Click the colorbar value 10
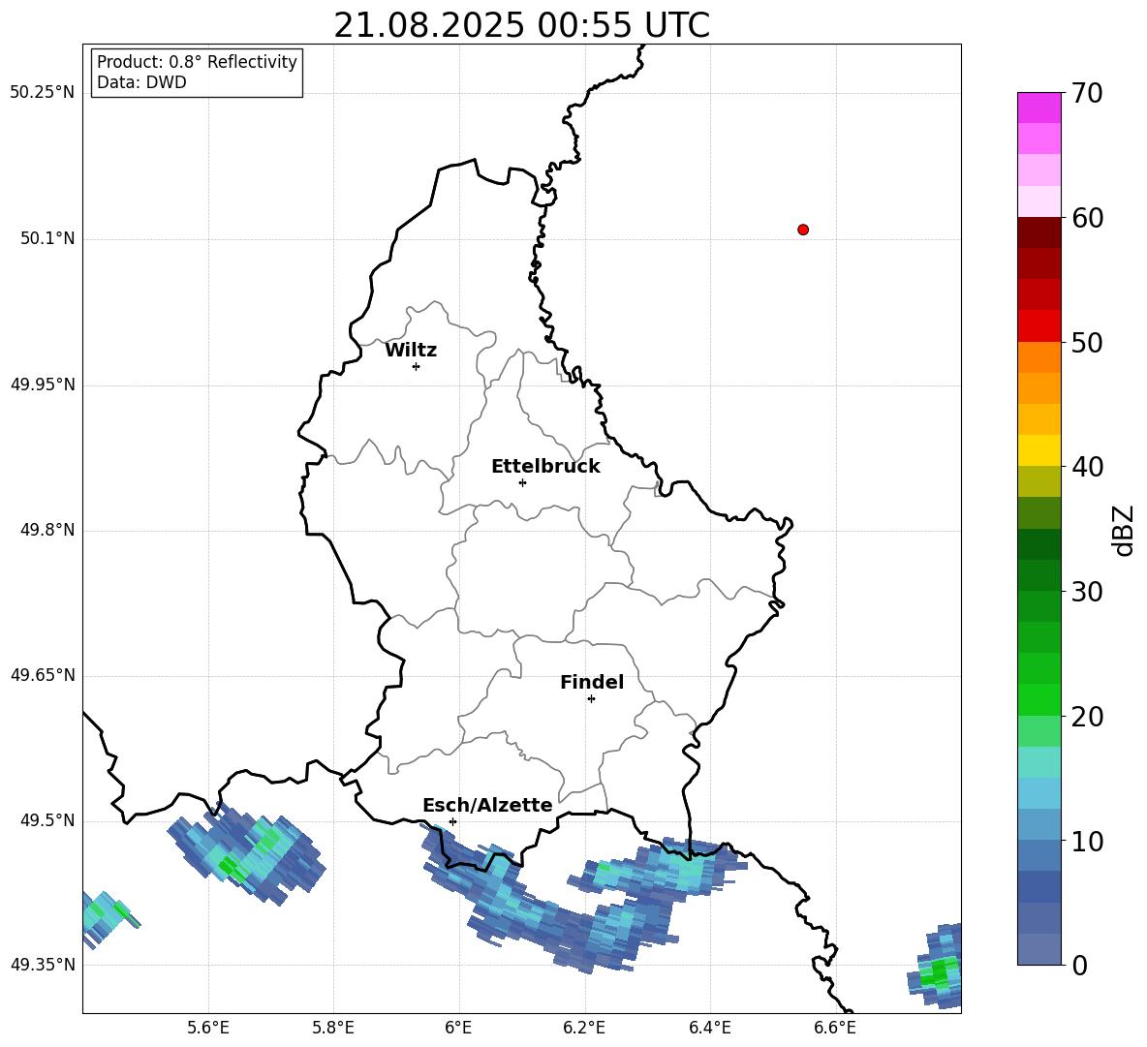Screen dimensions: 1147x1047 1087,841
